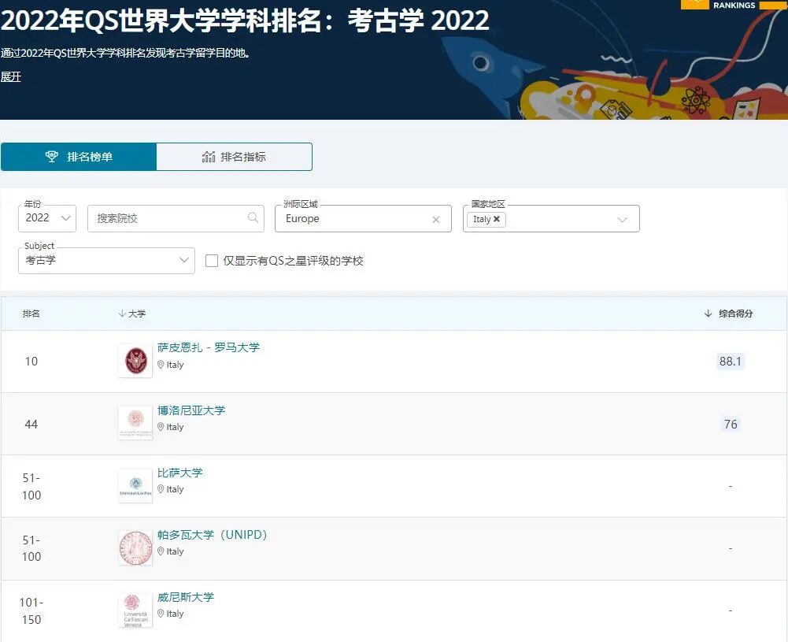Click the sort arrow beside 综合得分 header

click(x=708, y=313)
